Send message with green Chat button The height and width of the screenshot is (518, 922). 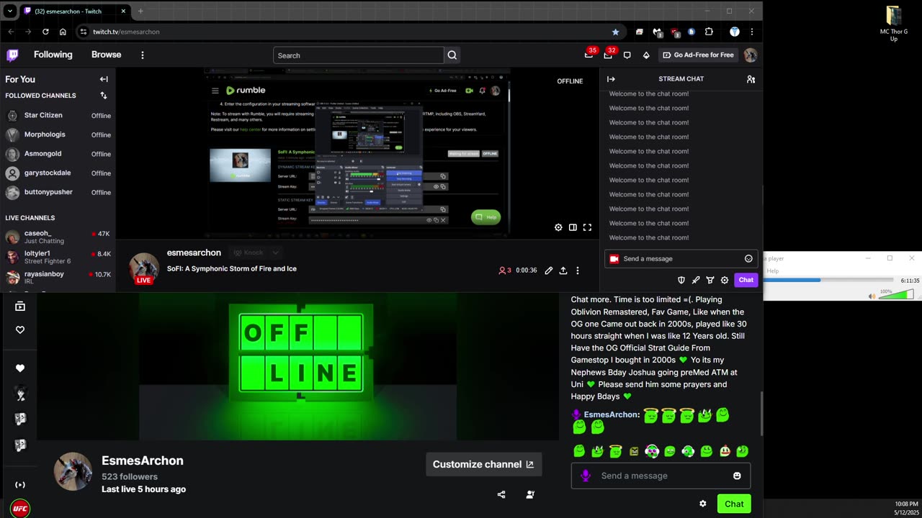pos(734,504)
